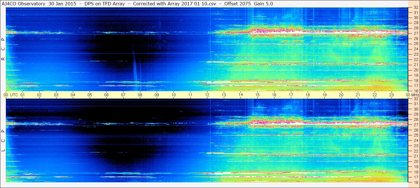Click the R C P panel label
The image size is (420, 188).
[3, 49]
